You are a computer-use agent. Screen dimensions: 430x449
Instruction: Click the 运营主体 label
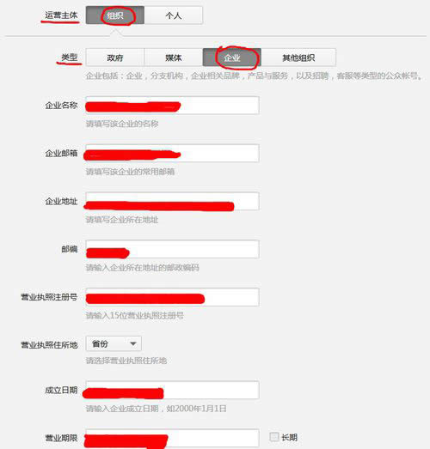tap(61, 15)
